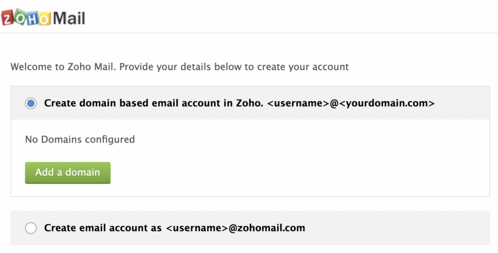Click the @zohomail.com text in second option
The image size is (498, 253).
coord(267,228)
